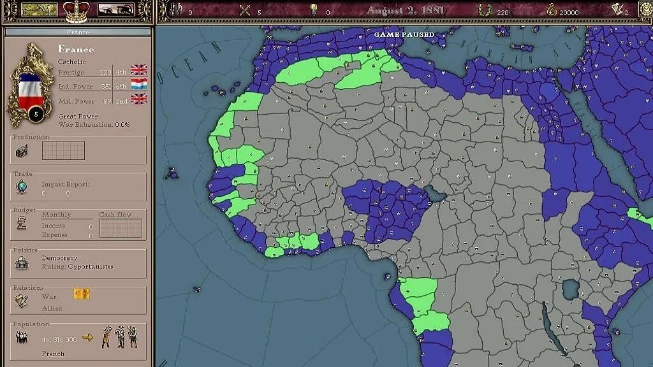Click the 'War Exhaustion: 0.0%' line
Viewport: 653px width, 367px height.
94,124
